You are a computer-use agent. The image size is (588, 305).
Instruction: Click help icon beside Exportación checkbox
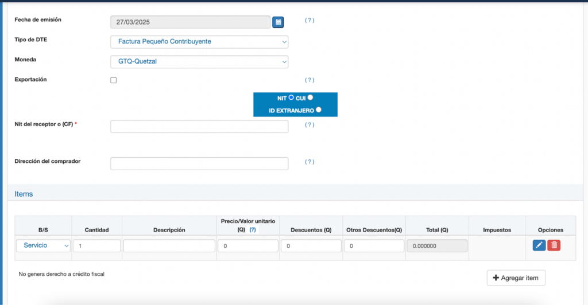(x=310, y=80)
